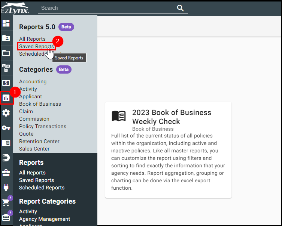Select the Accounting category
Screen dimensions: 282x226
coord(33,81)
